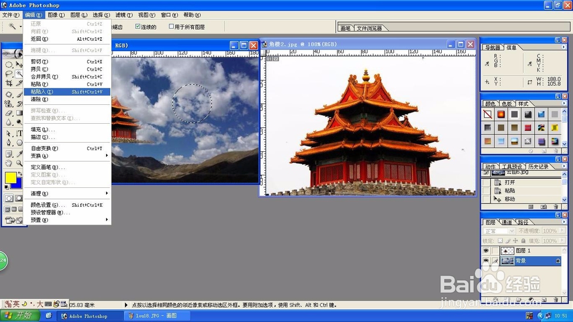Select the eraser tool
This screenshot has width=573, height=322.
pos(9,113)
